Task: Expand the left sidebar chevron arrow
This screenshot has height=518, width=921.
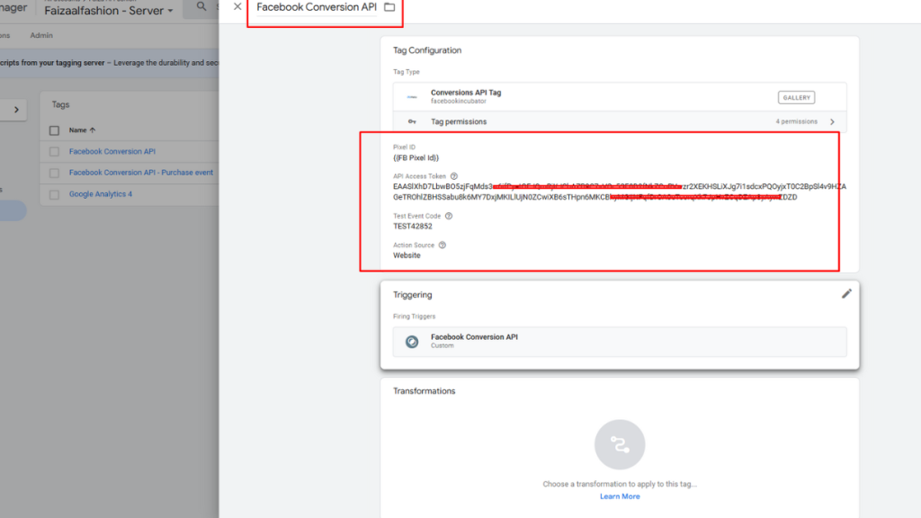Action: 16,110
